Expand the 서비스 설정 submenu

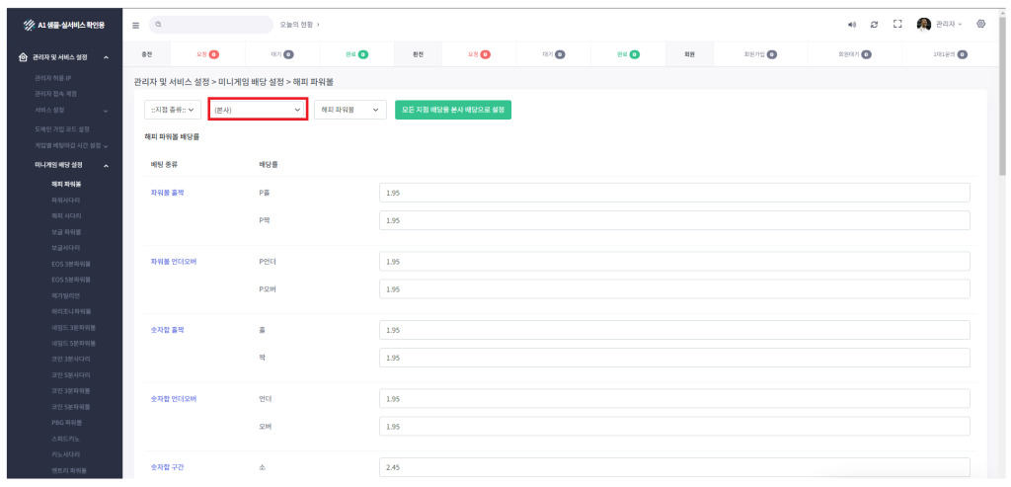[106, 111]
